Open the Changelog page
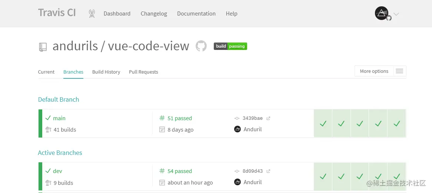The width and height of the screenshot is (432, 193). pyautogui.click(x=154, y=13)
